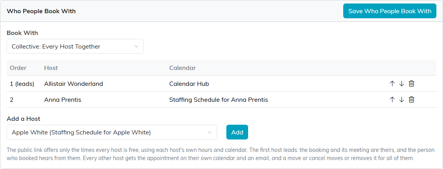Click the Host column header
This screenshot has height=169, width=443.
(51, 68)
